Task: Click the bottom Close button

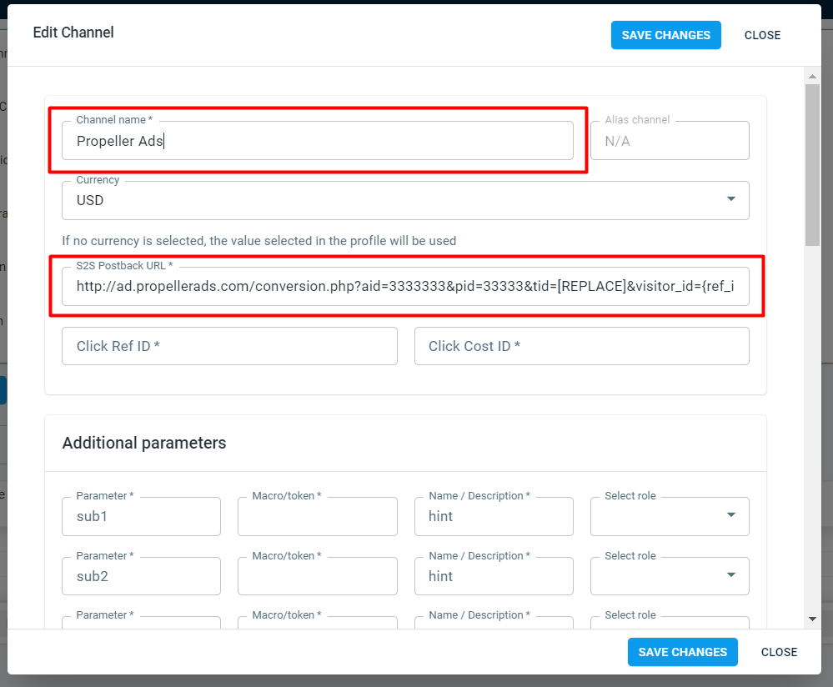Action: click(x=779, y=652)
